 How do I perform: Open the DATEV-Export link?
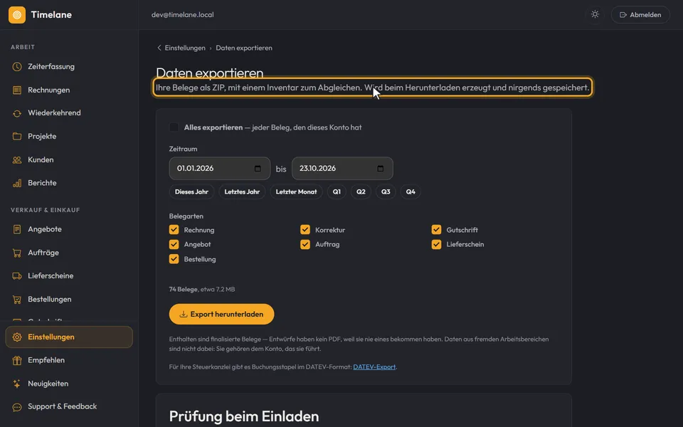[374, 367]
